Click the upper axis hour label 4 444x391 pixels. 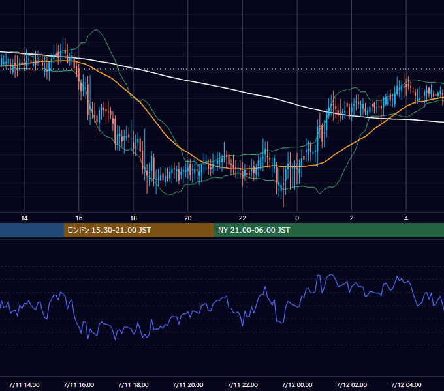point(406,218)
